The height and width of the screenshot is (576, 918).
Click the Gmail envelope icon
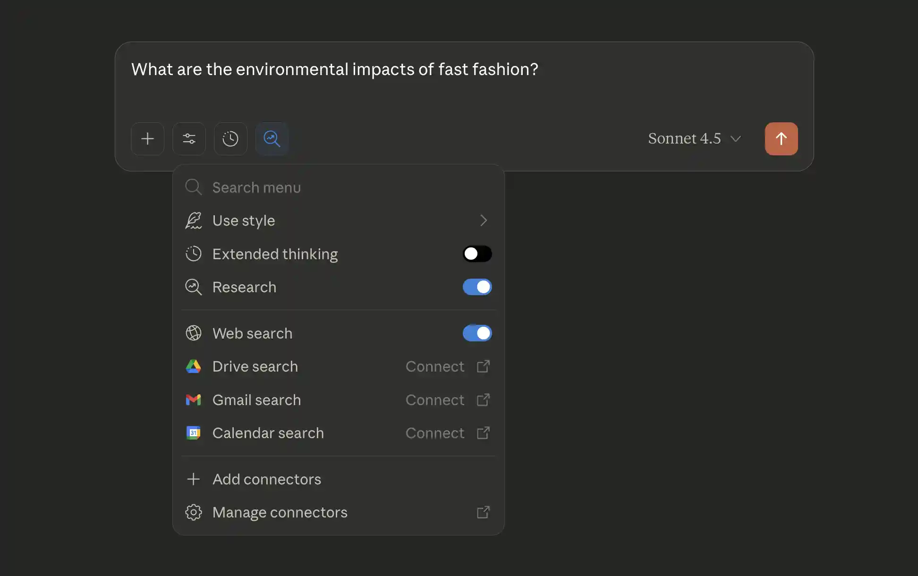pyautogui.click(x=193, y=400)
